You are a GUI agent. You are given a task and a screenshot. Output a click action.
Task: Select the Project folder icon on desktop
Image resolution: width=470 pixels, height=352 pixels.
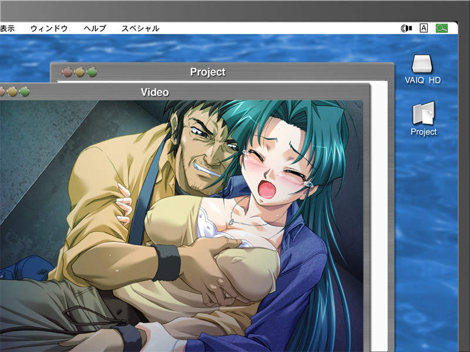pos(424,113)
